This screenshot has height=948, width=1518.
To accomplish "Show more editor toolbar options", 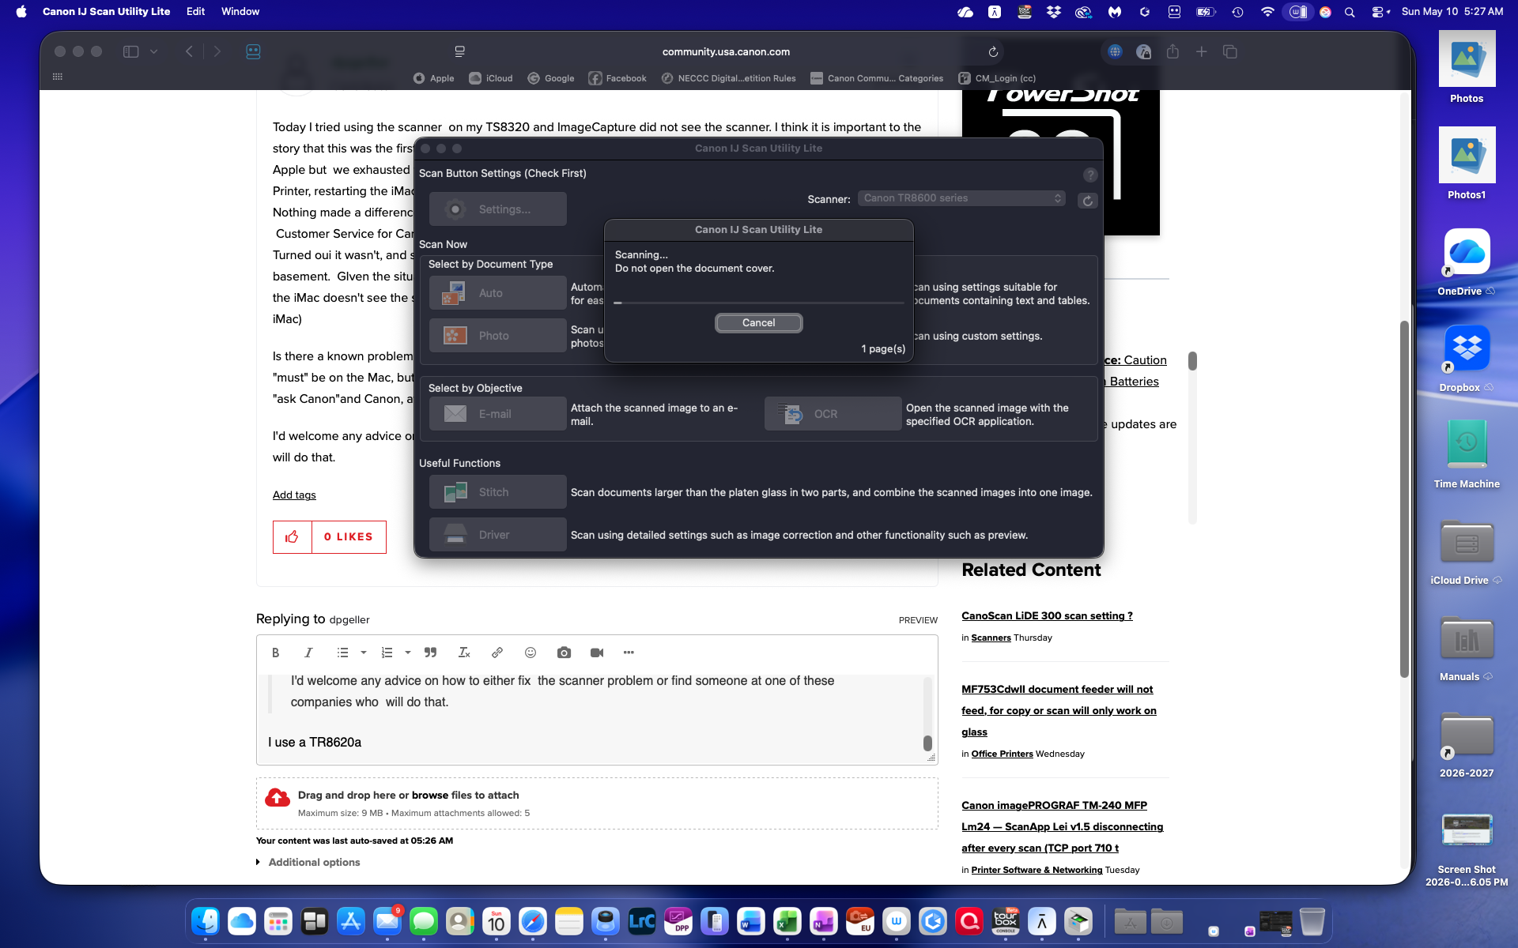I will (x=629, y=653).
